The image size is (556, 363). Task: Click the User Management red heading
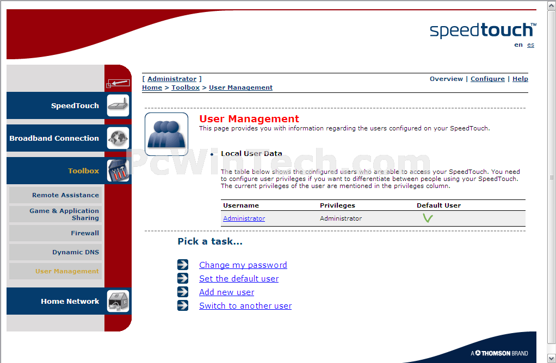(x=249, y=118)
